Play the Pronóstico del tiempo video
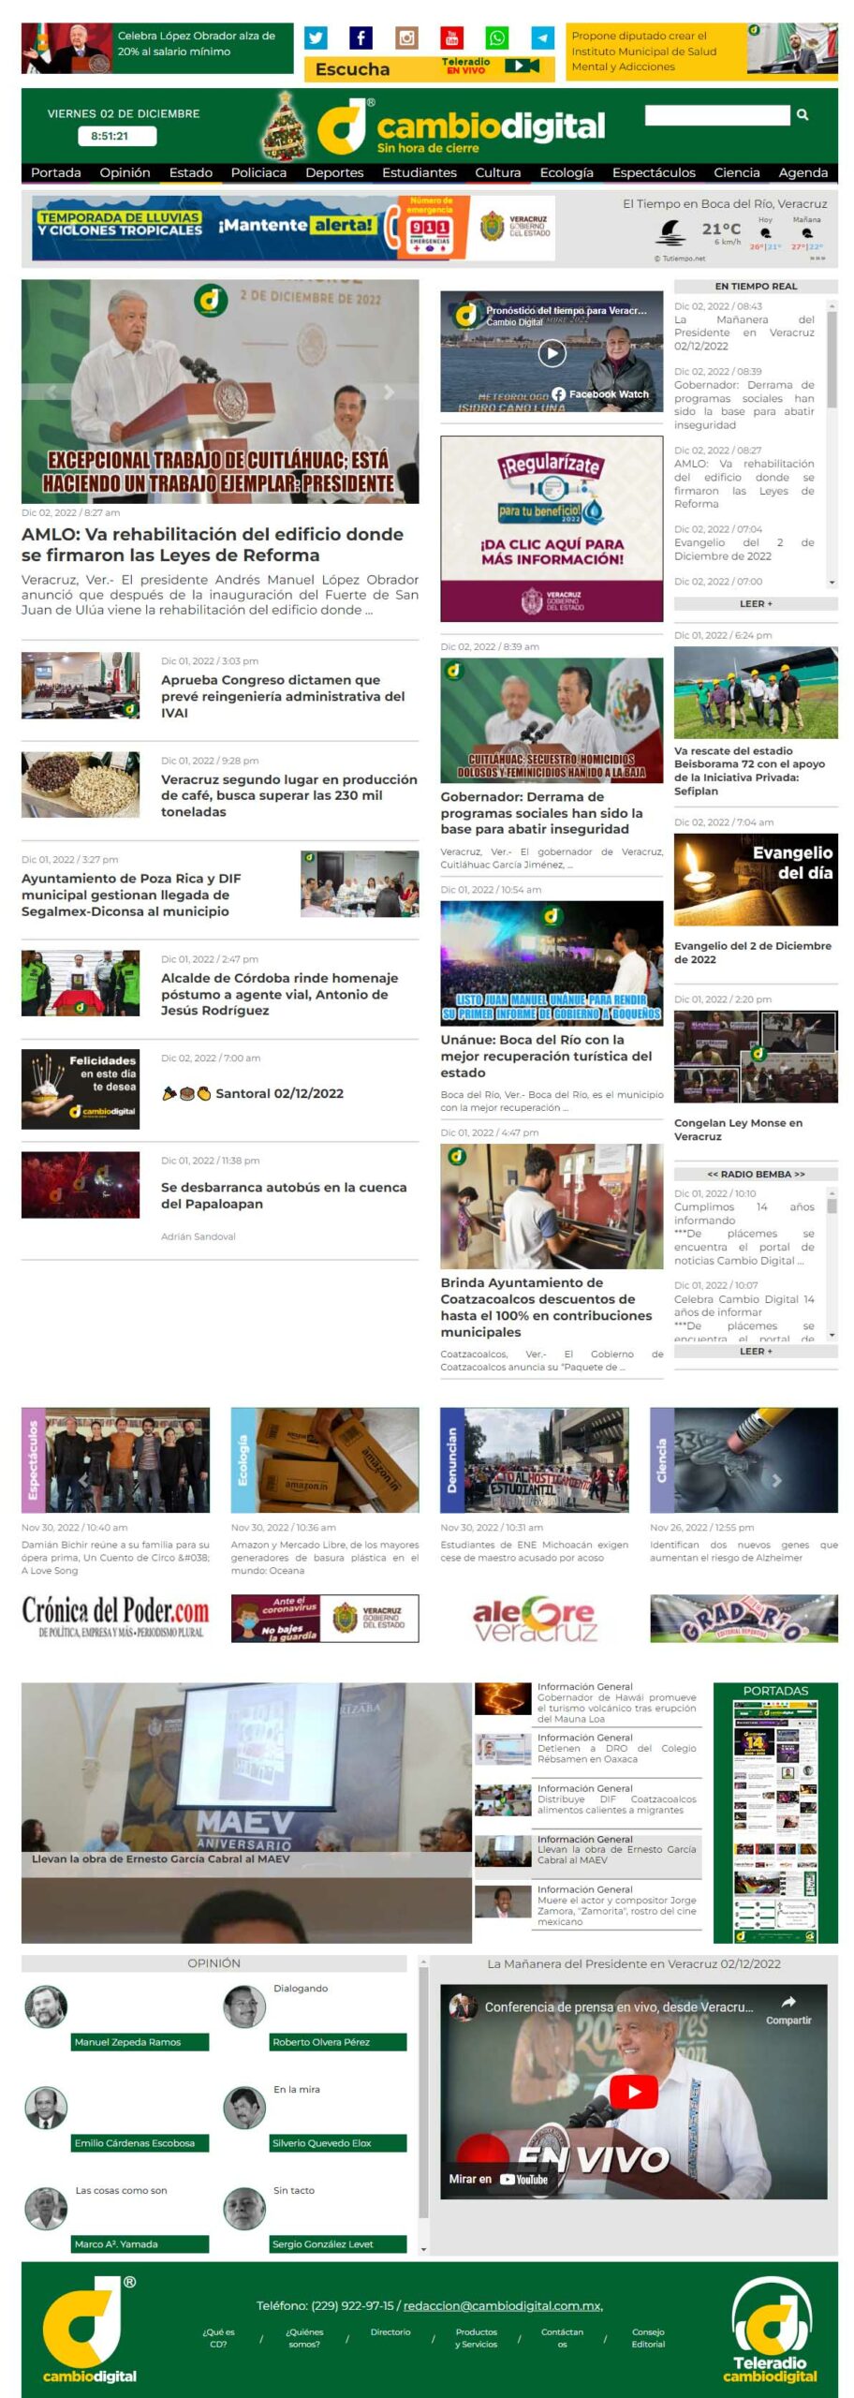This screenshot has height=2398, width=854. pyautogui.click(x=552, y=353)
